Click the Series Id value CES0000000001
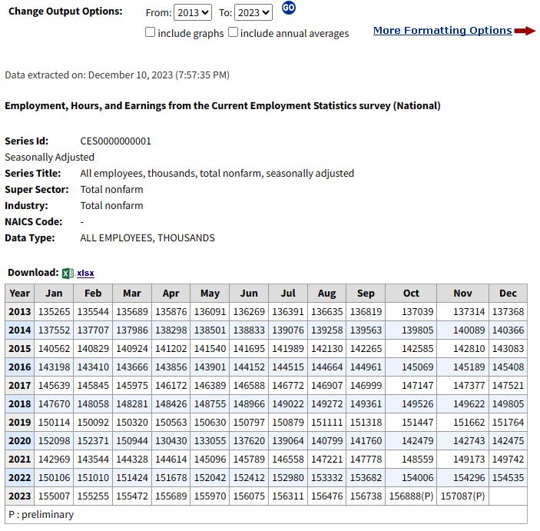540x531 pixels. pos(115,141)
